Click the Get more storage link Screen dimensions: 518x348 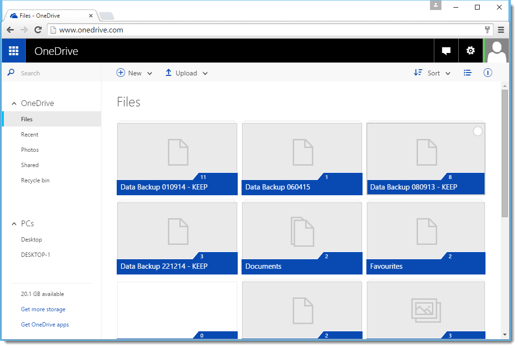[x=43, y=309]
